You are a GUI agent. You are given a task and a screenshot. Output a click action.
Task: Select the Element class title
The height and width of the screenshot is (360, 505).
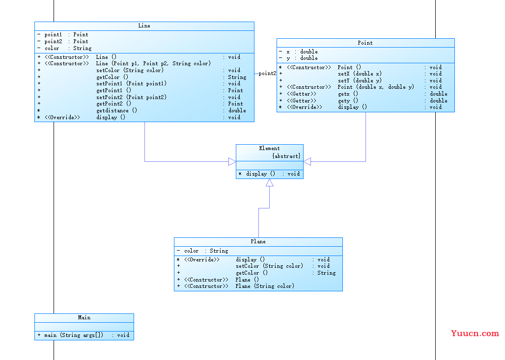tap(269, 148)
